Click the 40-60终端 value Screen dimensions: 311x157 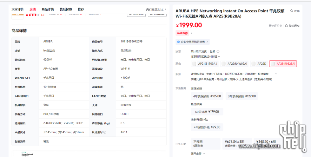click(49, 87)
